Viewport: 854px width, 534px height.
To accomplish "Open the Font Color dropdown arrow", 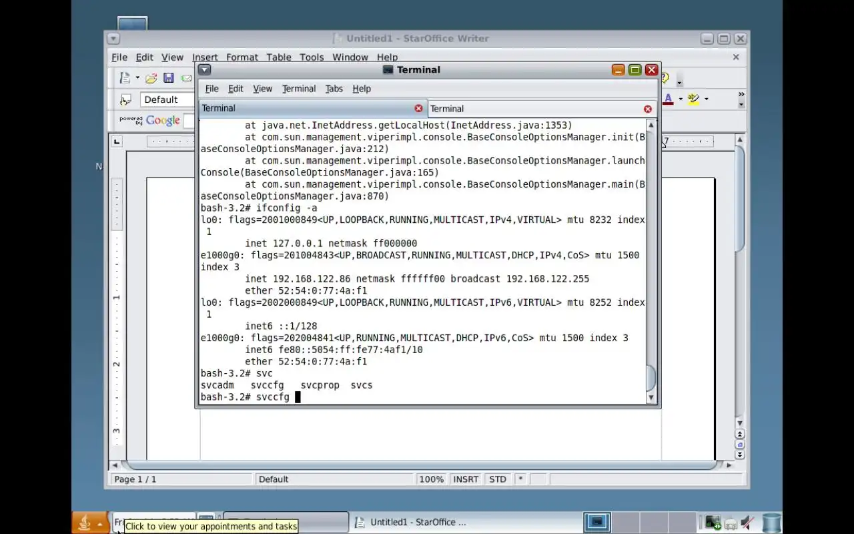I will click(681, 99).
